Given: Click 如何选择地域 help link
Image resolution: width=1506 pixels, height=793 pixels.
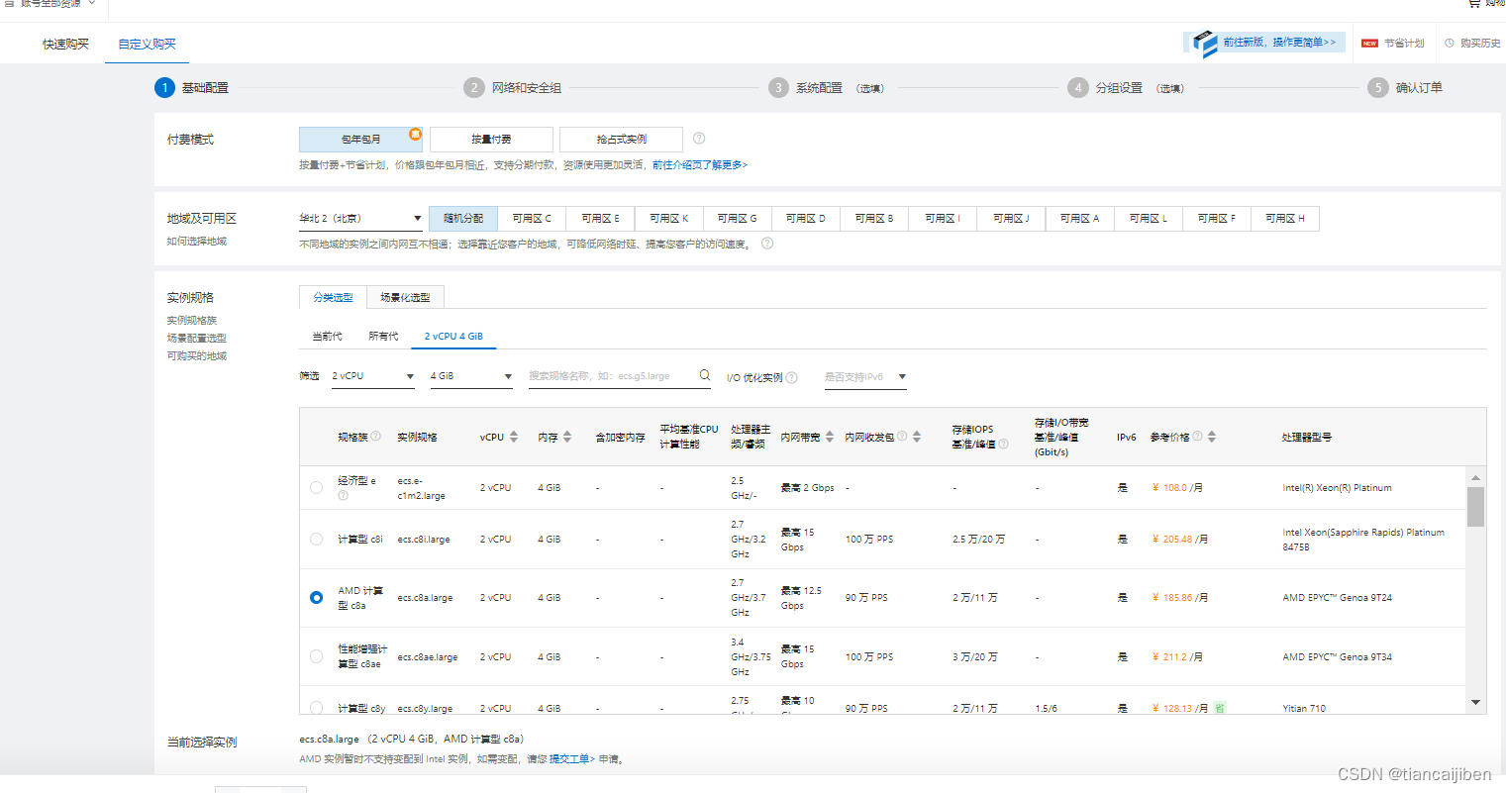Looking at the screenshot, I should [x=197, y=242].
